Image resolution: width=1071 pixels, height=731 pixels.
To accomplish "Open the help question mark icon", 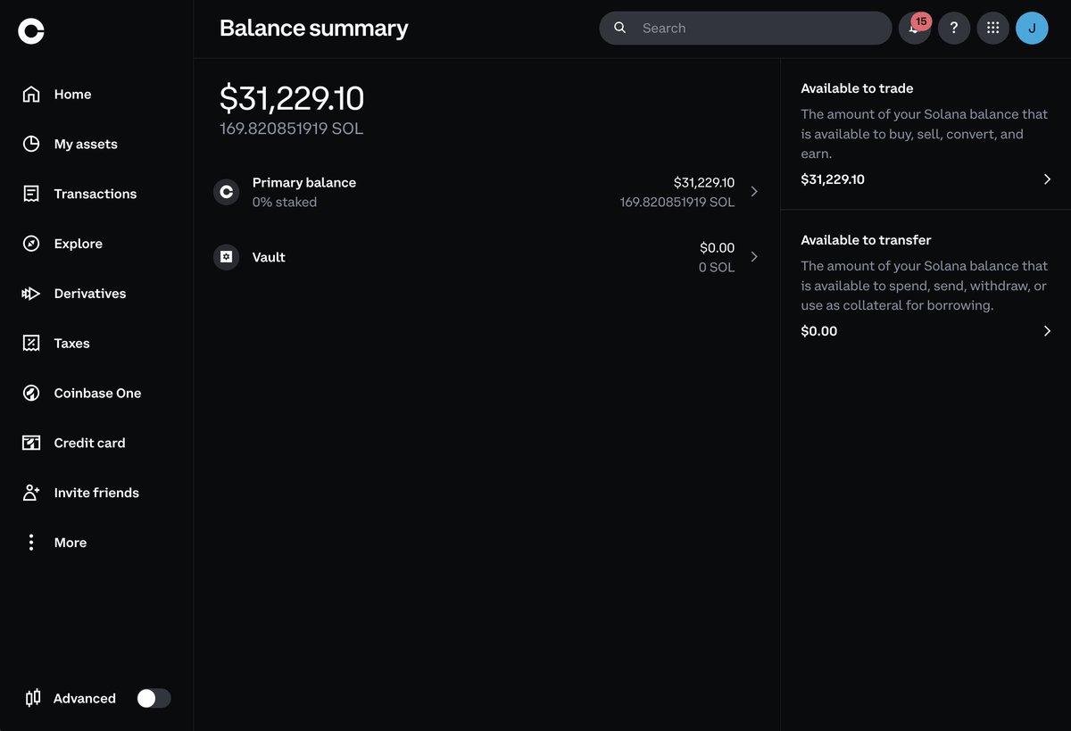I will pos(954,28).
